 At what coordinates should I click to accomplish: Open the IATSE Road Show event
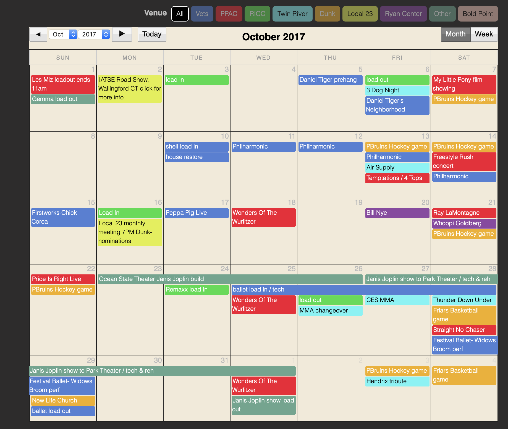click(130, 88)
